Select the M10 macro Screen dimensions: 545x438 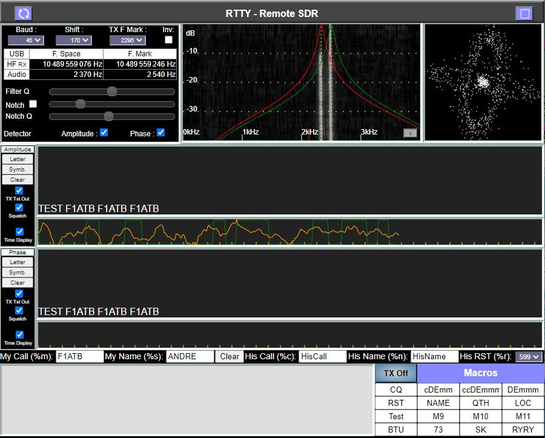pyautogui.click(x=481, y=416)
